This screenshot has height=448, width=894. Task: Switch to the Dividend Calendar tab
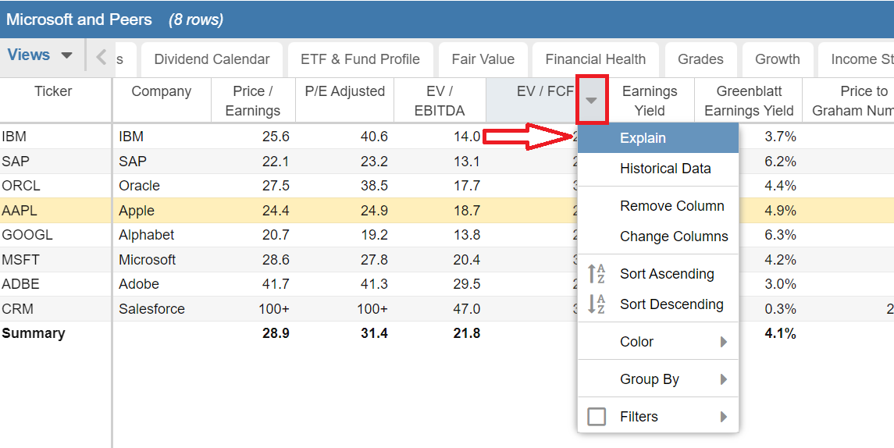tap(212, 59)
